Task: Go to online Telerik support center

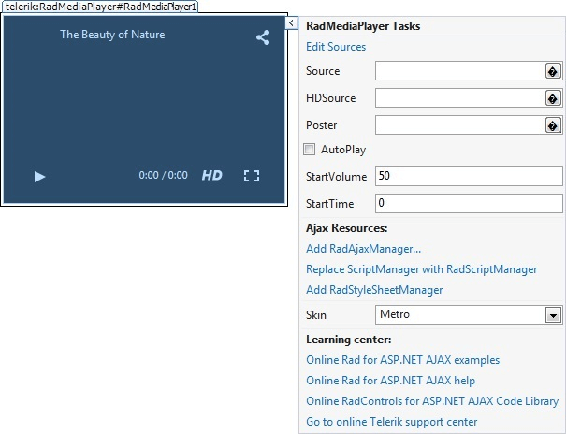Action: [391, 422]
